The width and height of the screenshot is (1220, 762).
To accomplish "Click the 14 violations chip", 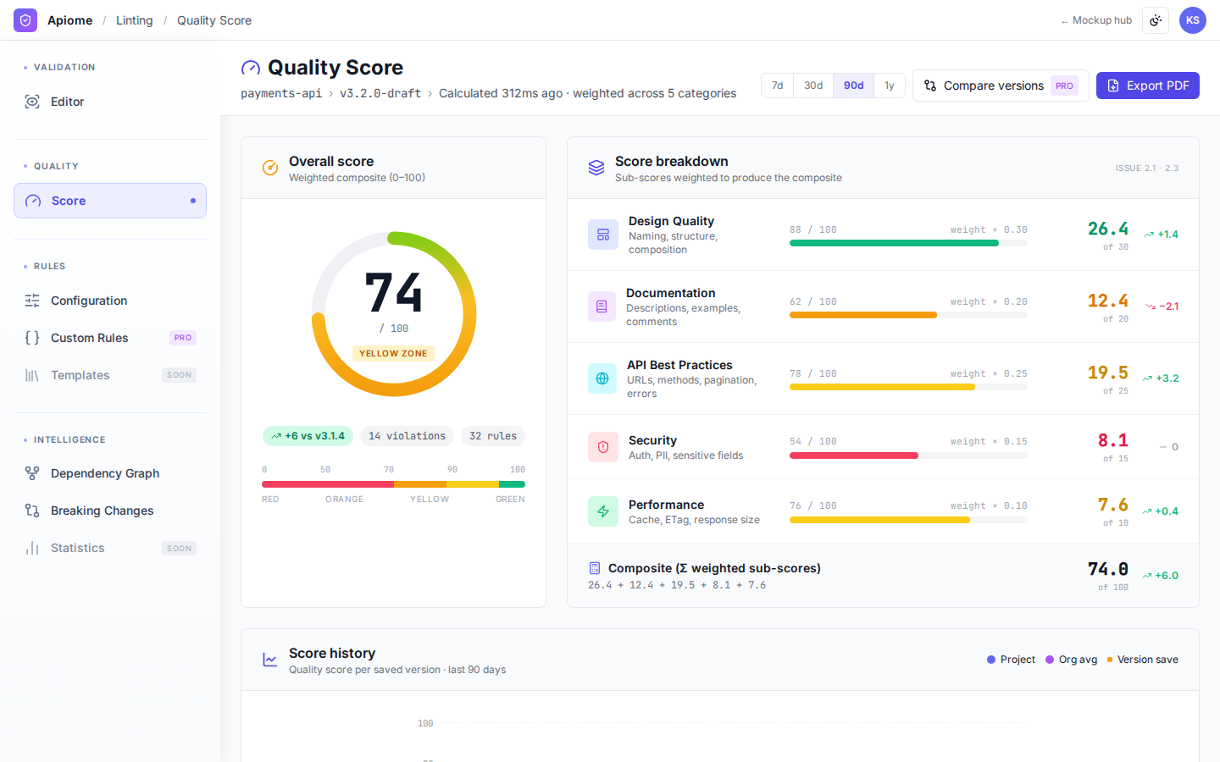I will [407, 436].
